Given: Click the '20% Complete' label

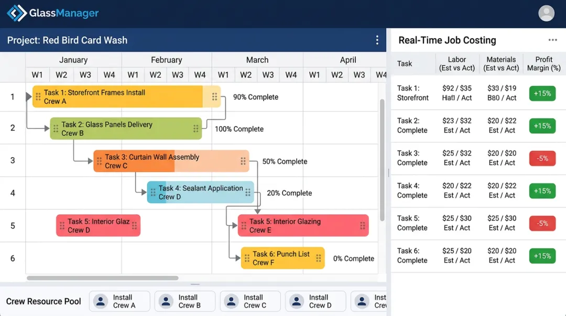Looking at the screenshot, I should pos(289,193).
